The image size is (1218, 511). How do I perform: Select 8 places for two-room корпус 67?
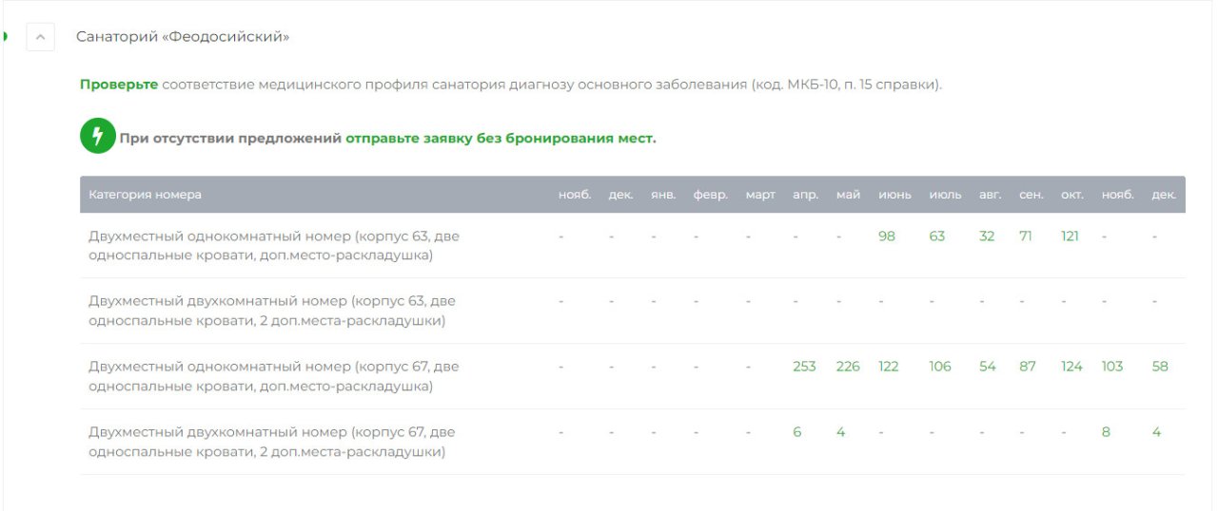(x=1106, y=432)
